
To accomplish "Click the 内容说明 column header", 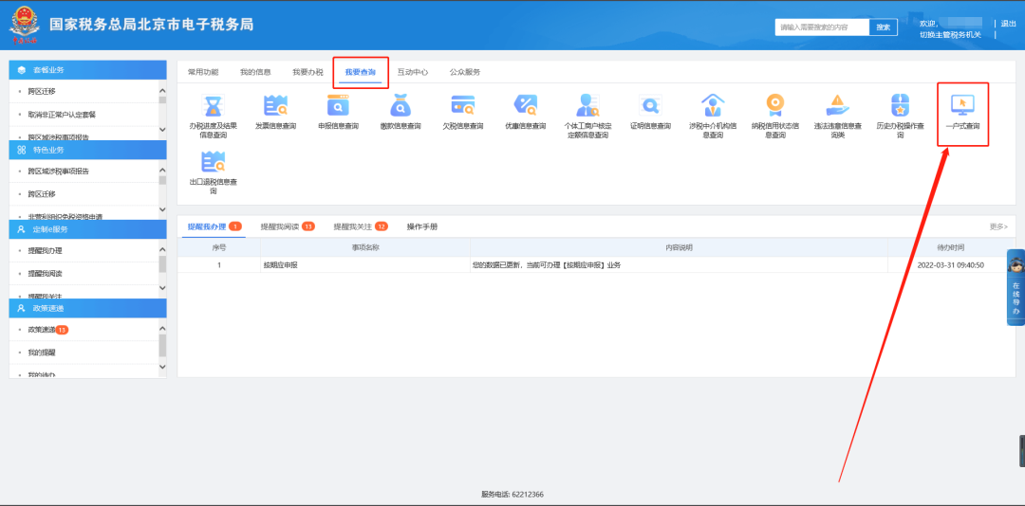I will coord(680,247).
